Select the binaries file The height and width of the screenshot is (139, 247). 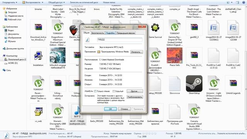(x=38, y=9)
